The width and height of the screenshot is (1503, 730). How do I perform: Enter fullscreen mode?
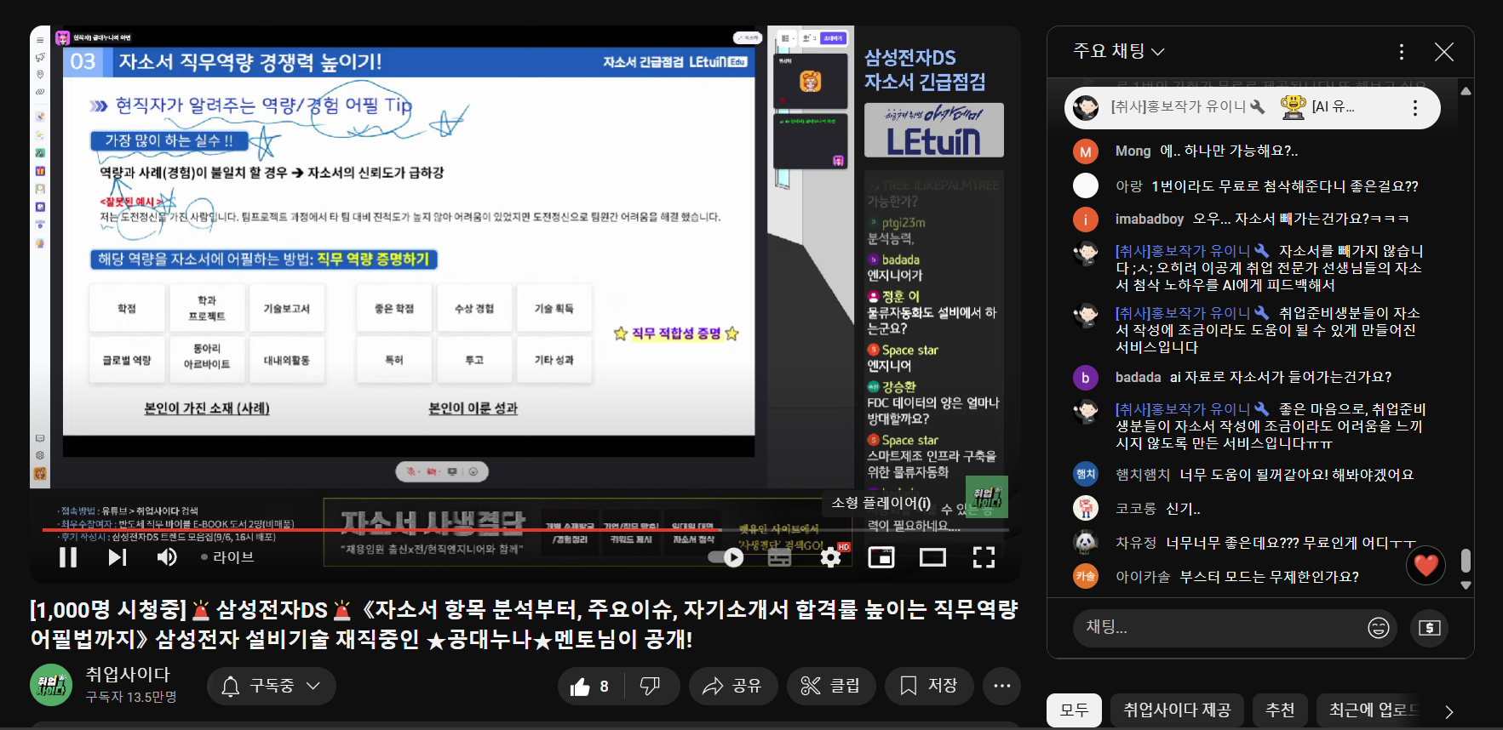[x=984, y=557]
